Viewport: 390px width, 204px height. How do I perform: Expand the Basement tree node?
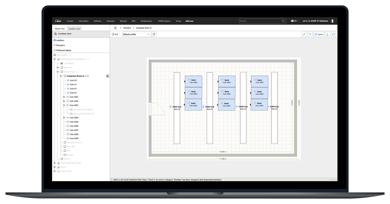pyautogui.click(x=58, y=68)
